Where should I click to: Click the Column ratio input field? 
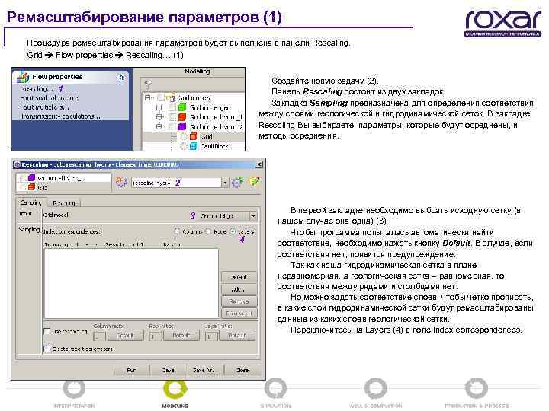(99, 336)
